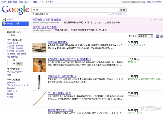The height and width of the screenshot is (114, 164).
Task: Filter by 10,000円 - 100,000円 price range
Action: (x=16, y=54)
